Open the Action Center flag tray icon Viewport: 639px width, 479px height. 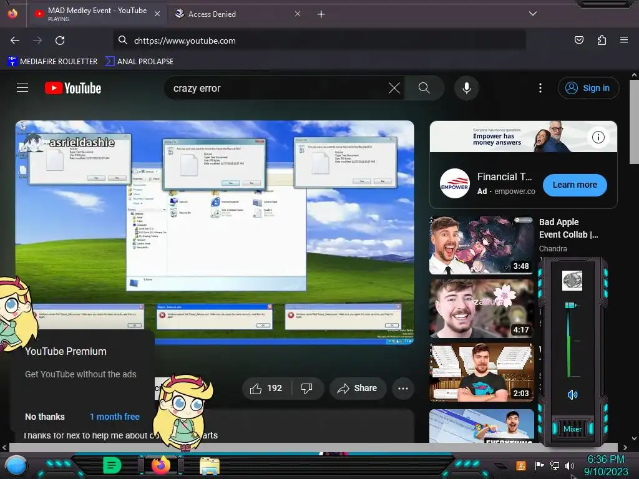pyautogui.click(x=540, y=465)
